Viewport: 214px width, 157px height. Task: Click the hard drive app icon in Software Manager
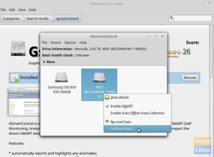coord(18,49)
